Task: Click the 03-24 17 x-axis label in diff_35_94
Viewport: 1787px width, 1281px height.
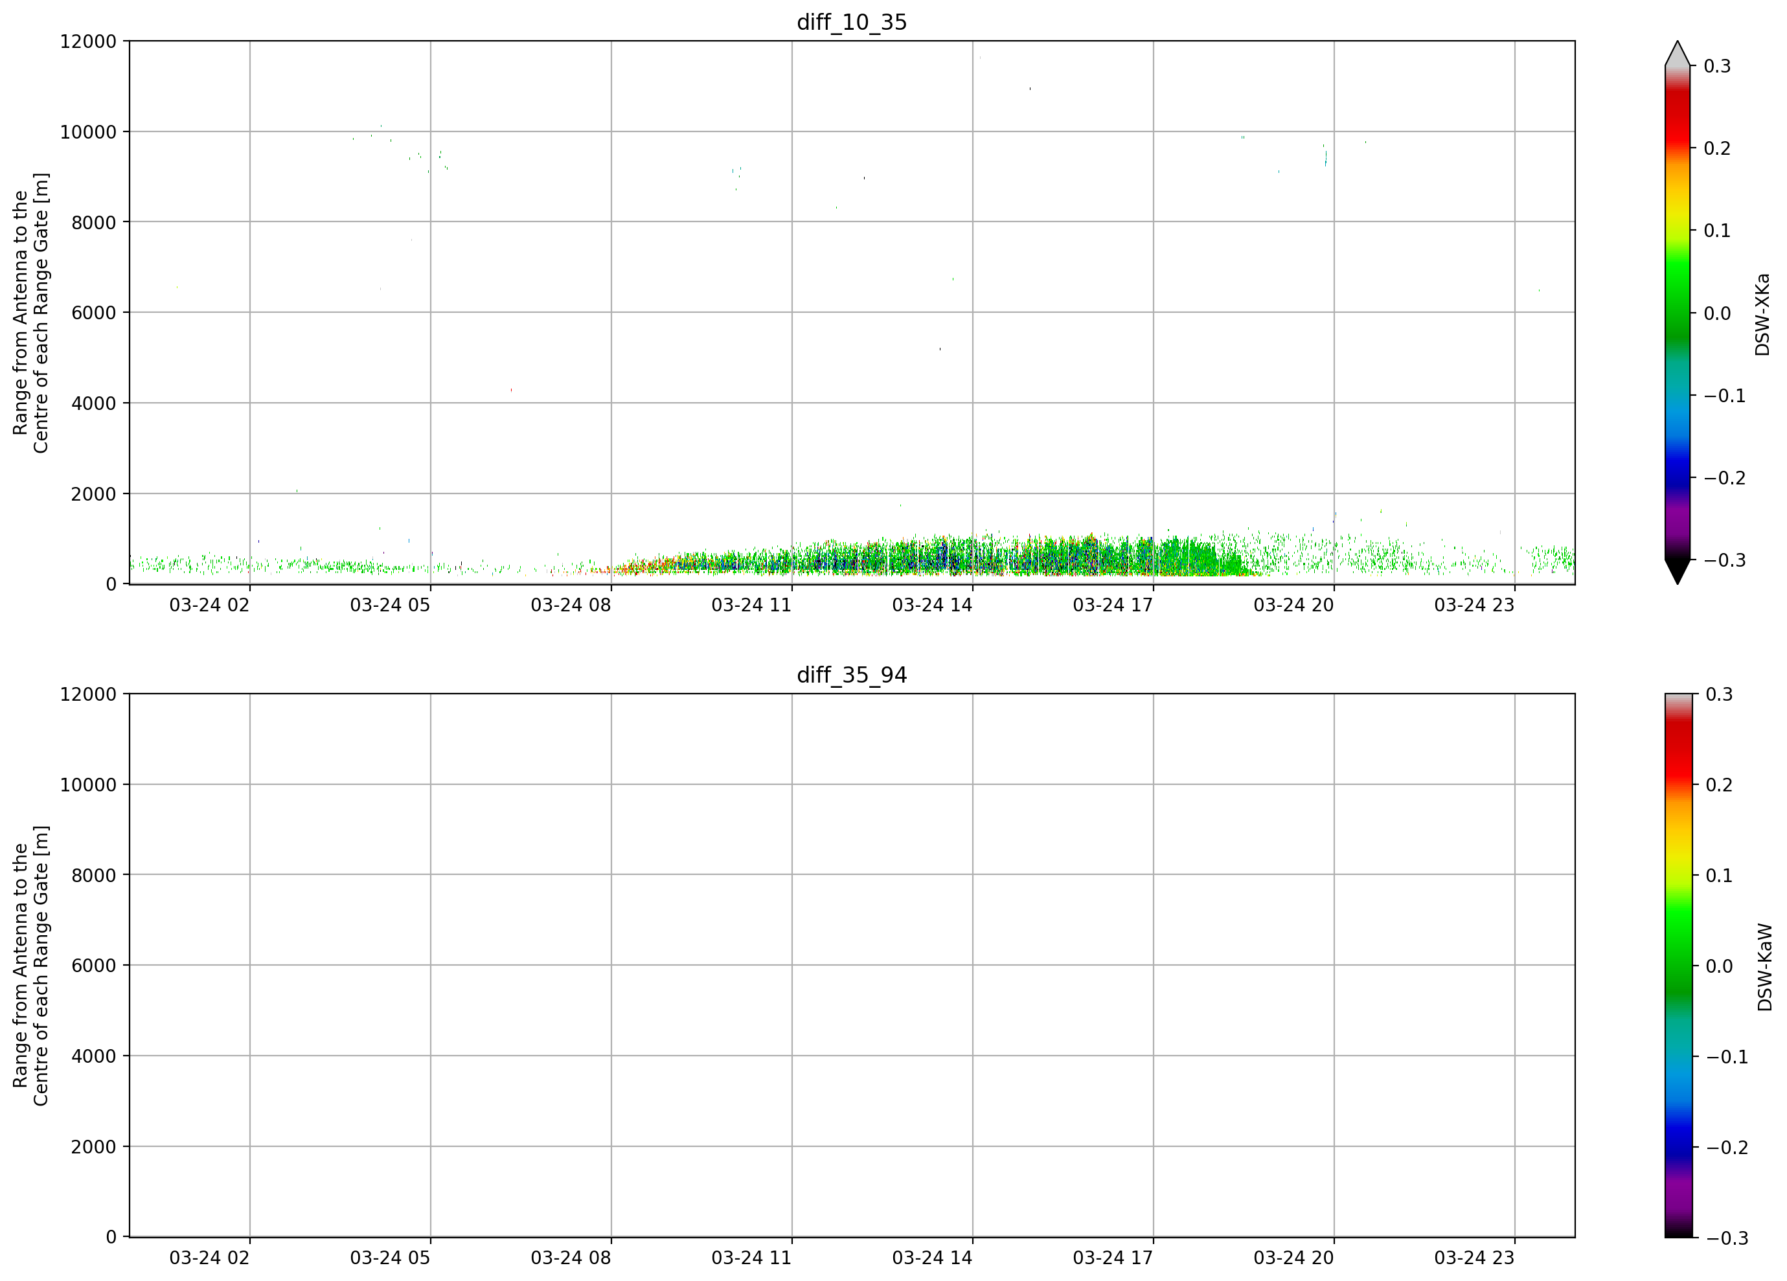Action: click(1113, 1258)
